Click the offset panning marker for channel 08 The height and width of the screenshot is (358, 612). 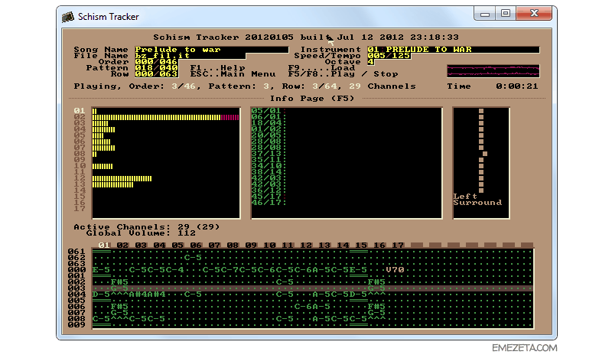click(485, 154)
